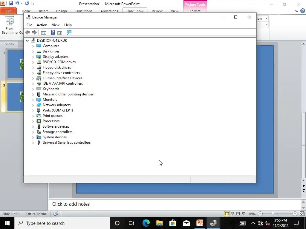The image size is (306, 229).
Task: Click the zoom in plus button
Action: (x=295, y=214)
